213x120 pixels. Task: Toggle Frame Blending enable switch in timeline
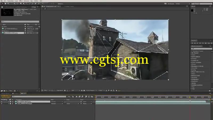click(79, 97)
